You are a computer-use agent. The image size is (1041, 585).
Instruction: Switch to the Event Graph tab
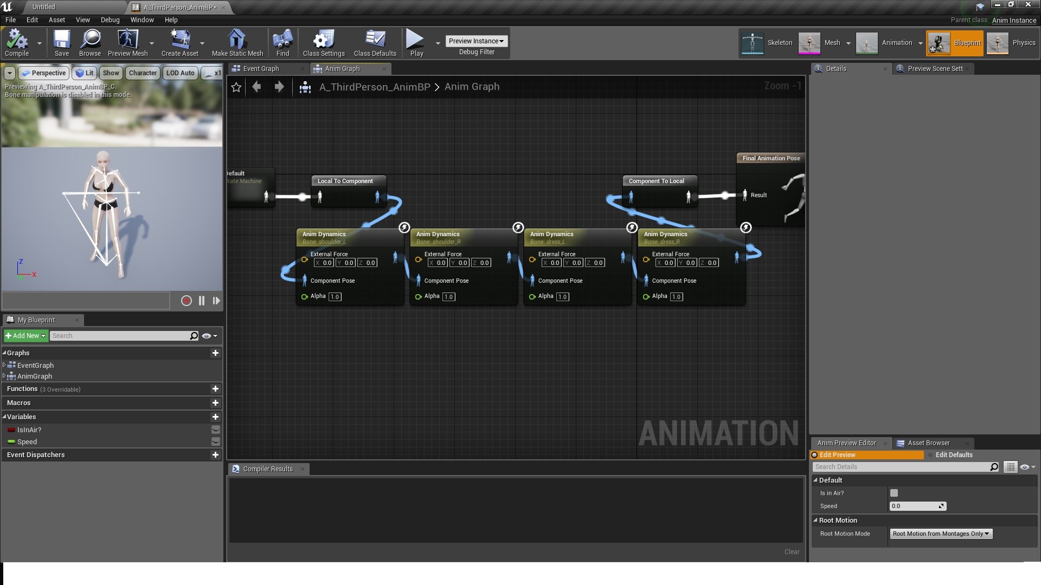click(261, 69)
